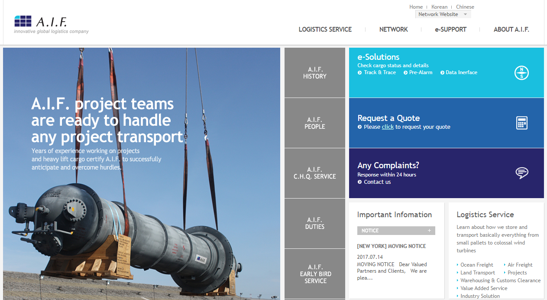Open the Track & Trace link

click(379, 72)
